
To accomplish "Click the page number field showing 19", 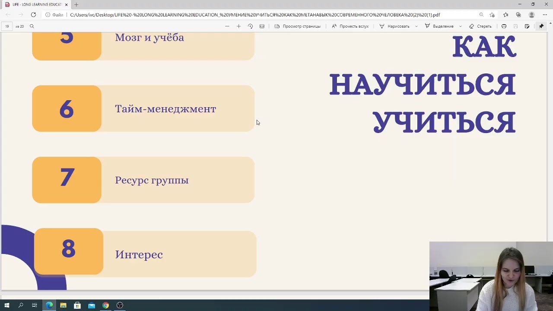I will (7, 26).
